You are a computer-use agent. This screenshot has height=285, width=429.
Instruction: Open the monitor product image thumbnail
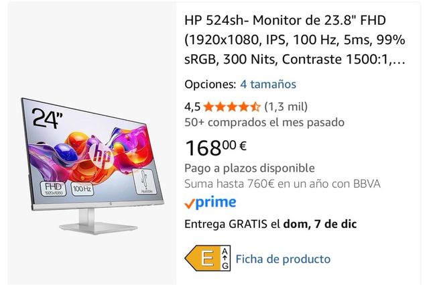93,166
